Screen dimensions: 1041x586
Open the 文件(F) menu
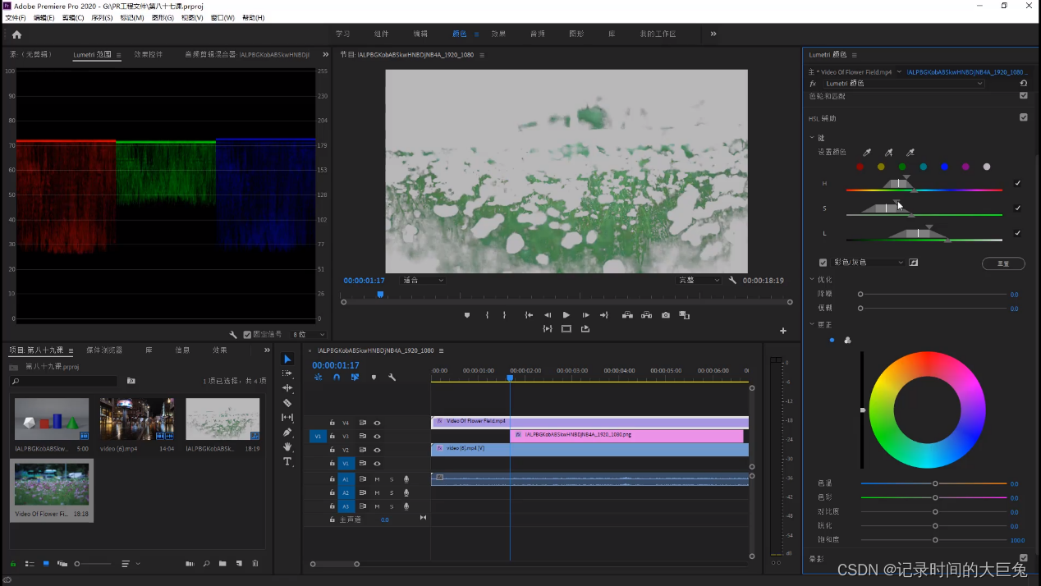click(x=16, y=17)
